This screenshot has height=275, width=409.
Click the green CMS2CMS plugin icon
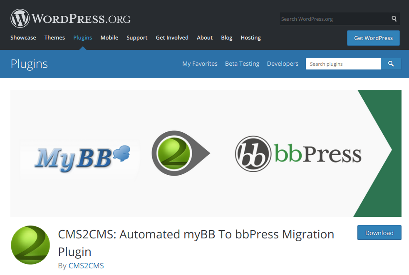30,245
